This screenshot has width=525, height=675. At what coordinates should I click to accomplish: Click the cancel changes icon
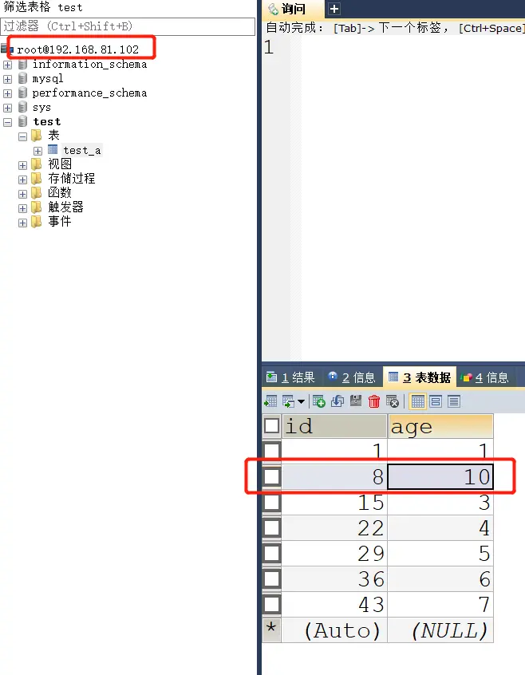[x=393, y=401]
